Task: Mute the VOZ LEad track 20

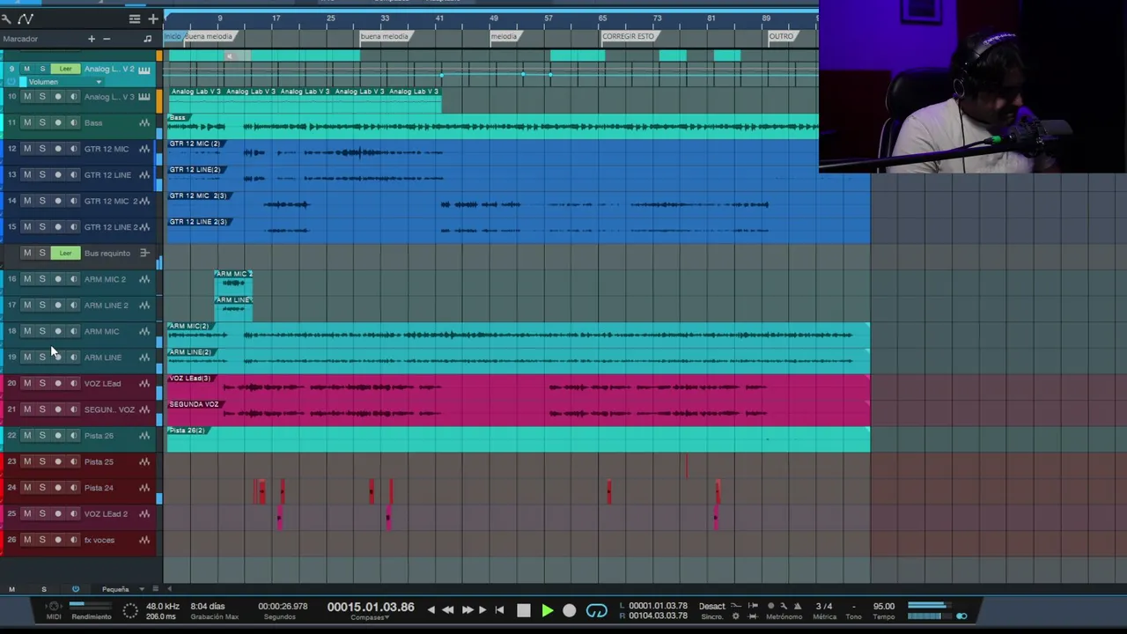Action: click(26, 384)
